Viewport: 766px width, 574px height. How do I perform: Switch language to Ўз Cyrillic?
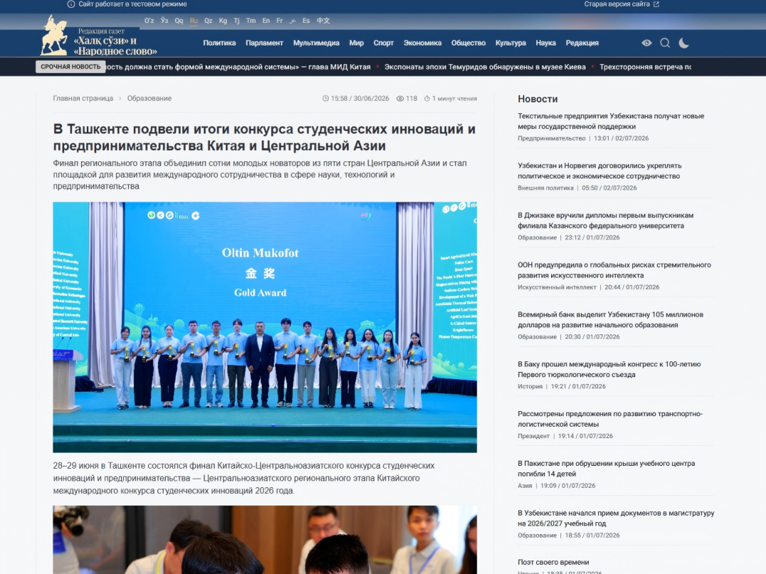pos(164,21)
